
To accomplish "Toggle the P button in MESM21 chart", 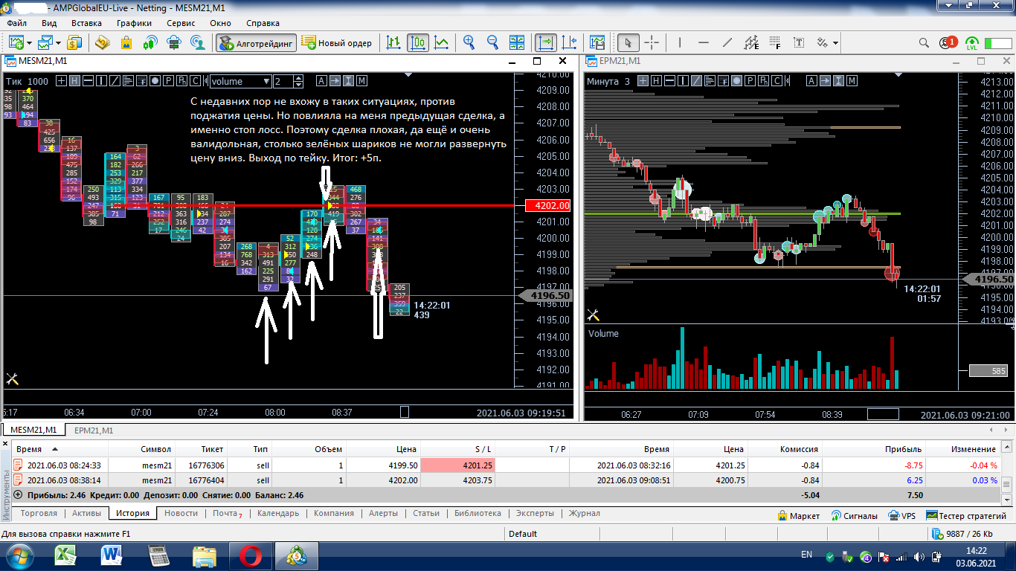I will coord(169,81).
